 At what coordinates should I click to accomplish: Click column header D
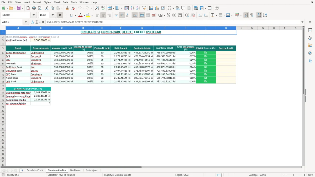[x=83, y=28]
